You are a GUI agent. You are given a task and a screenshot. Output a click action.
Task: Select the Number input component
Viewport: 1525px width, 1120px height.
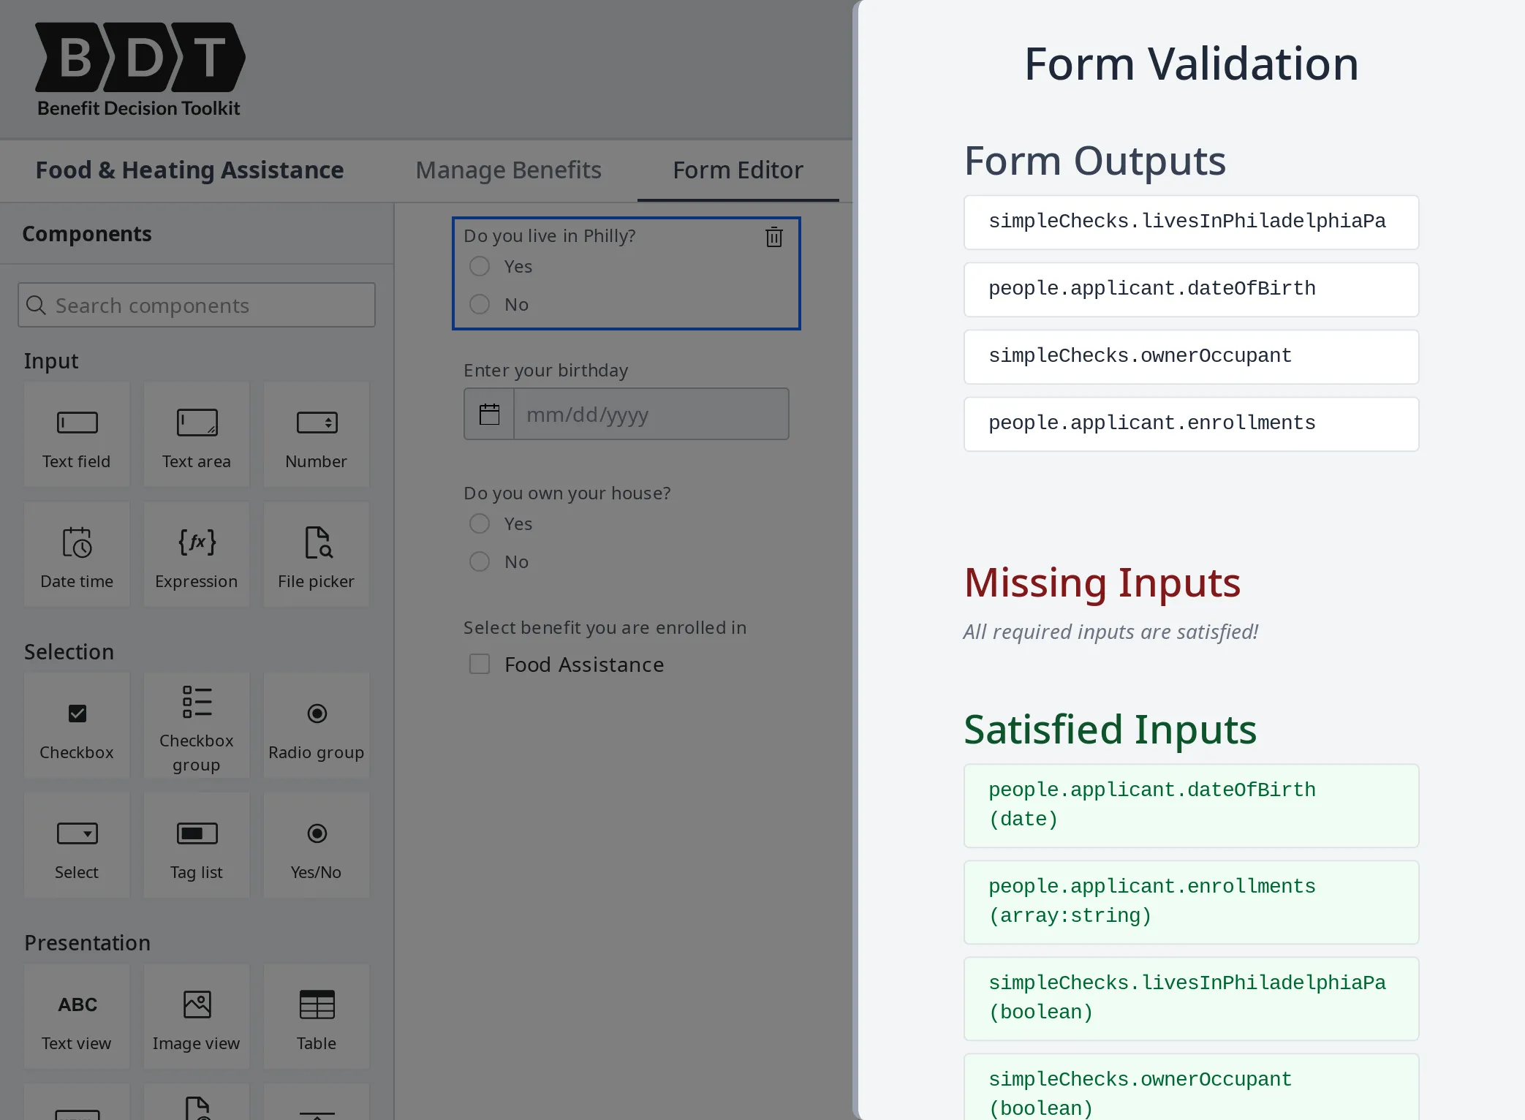coord(316,435)
